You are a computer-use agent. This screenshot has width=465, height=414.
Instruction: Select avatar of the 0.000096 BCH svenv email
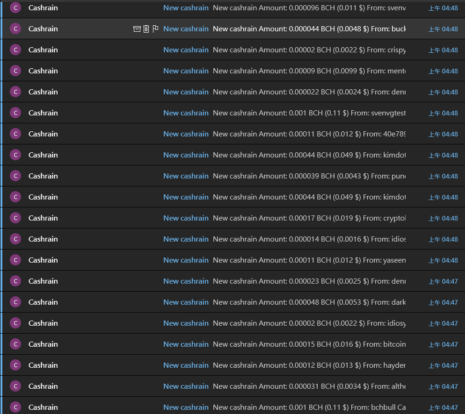15,7
